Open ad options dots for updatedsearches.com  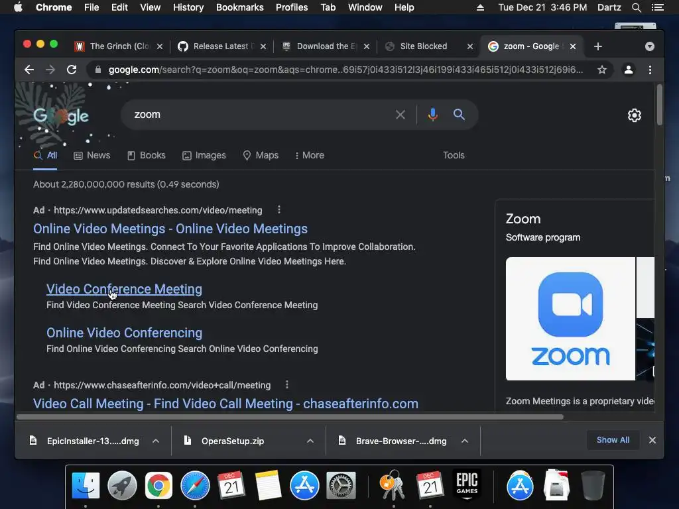pyautogui.click(x=279, y=210)
